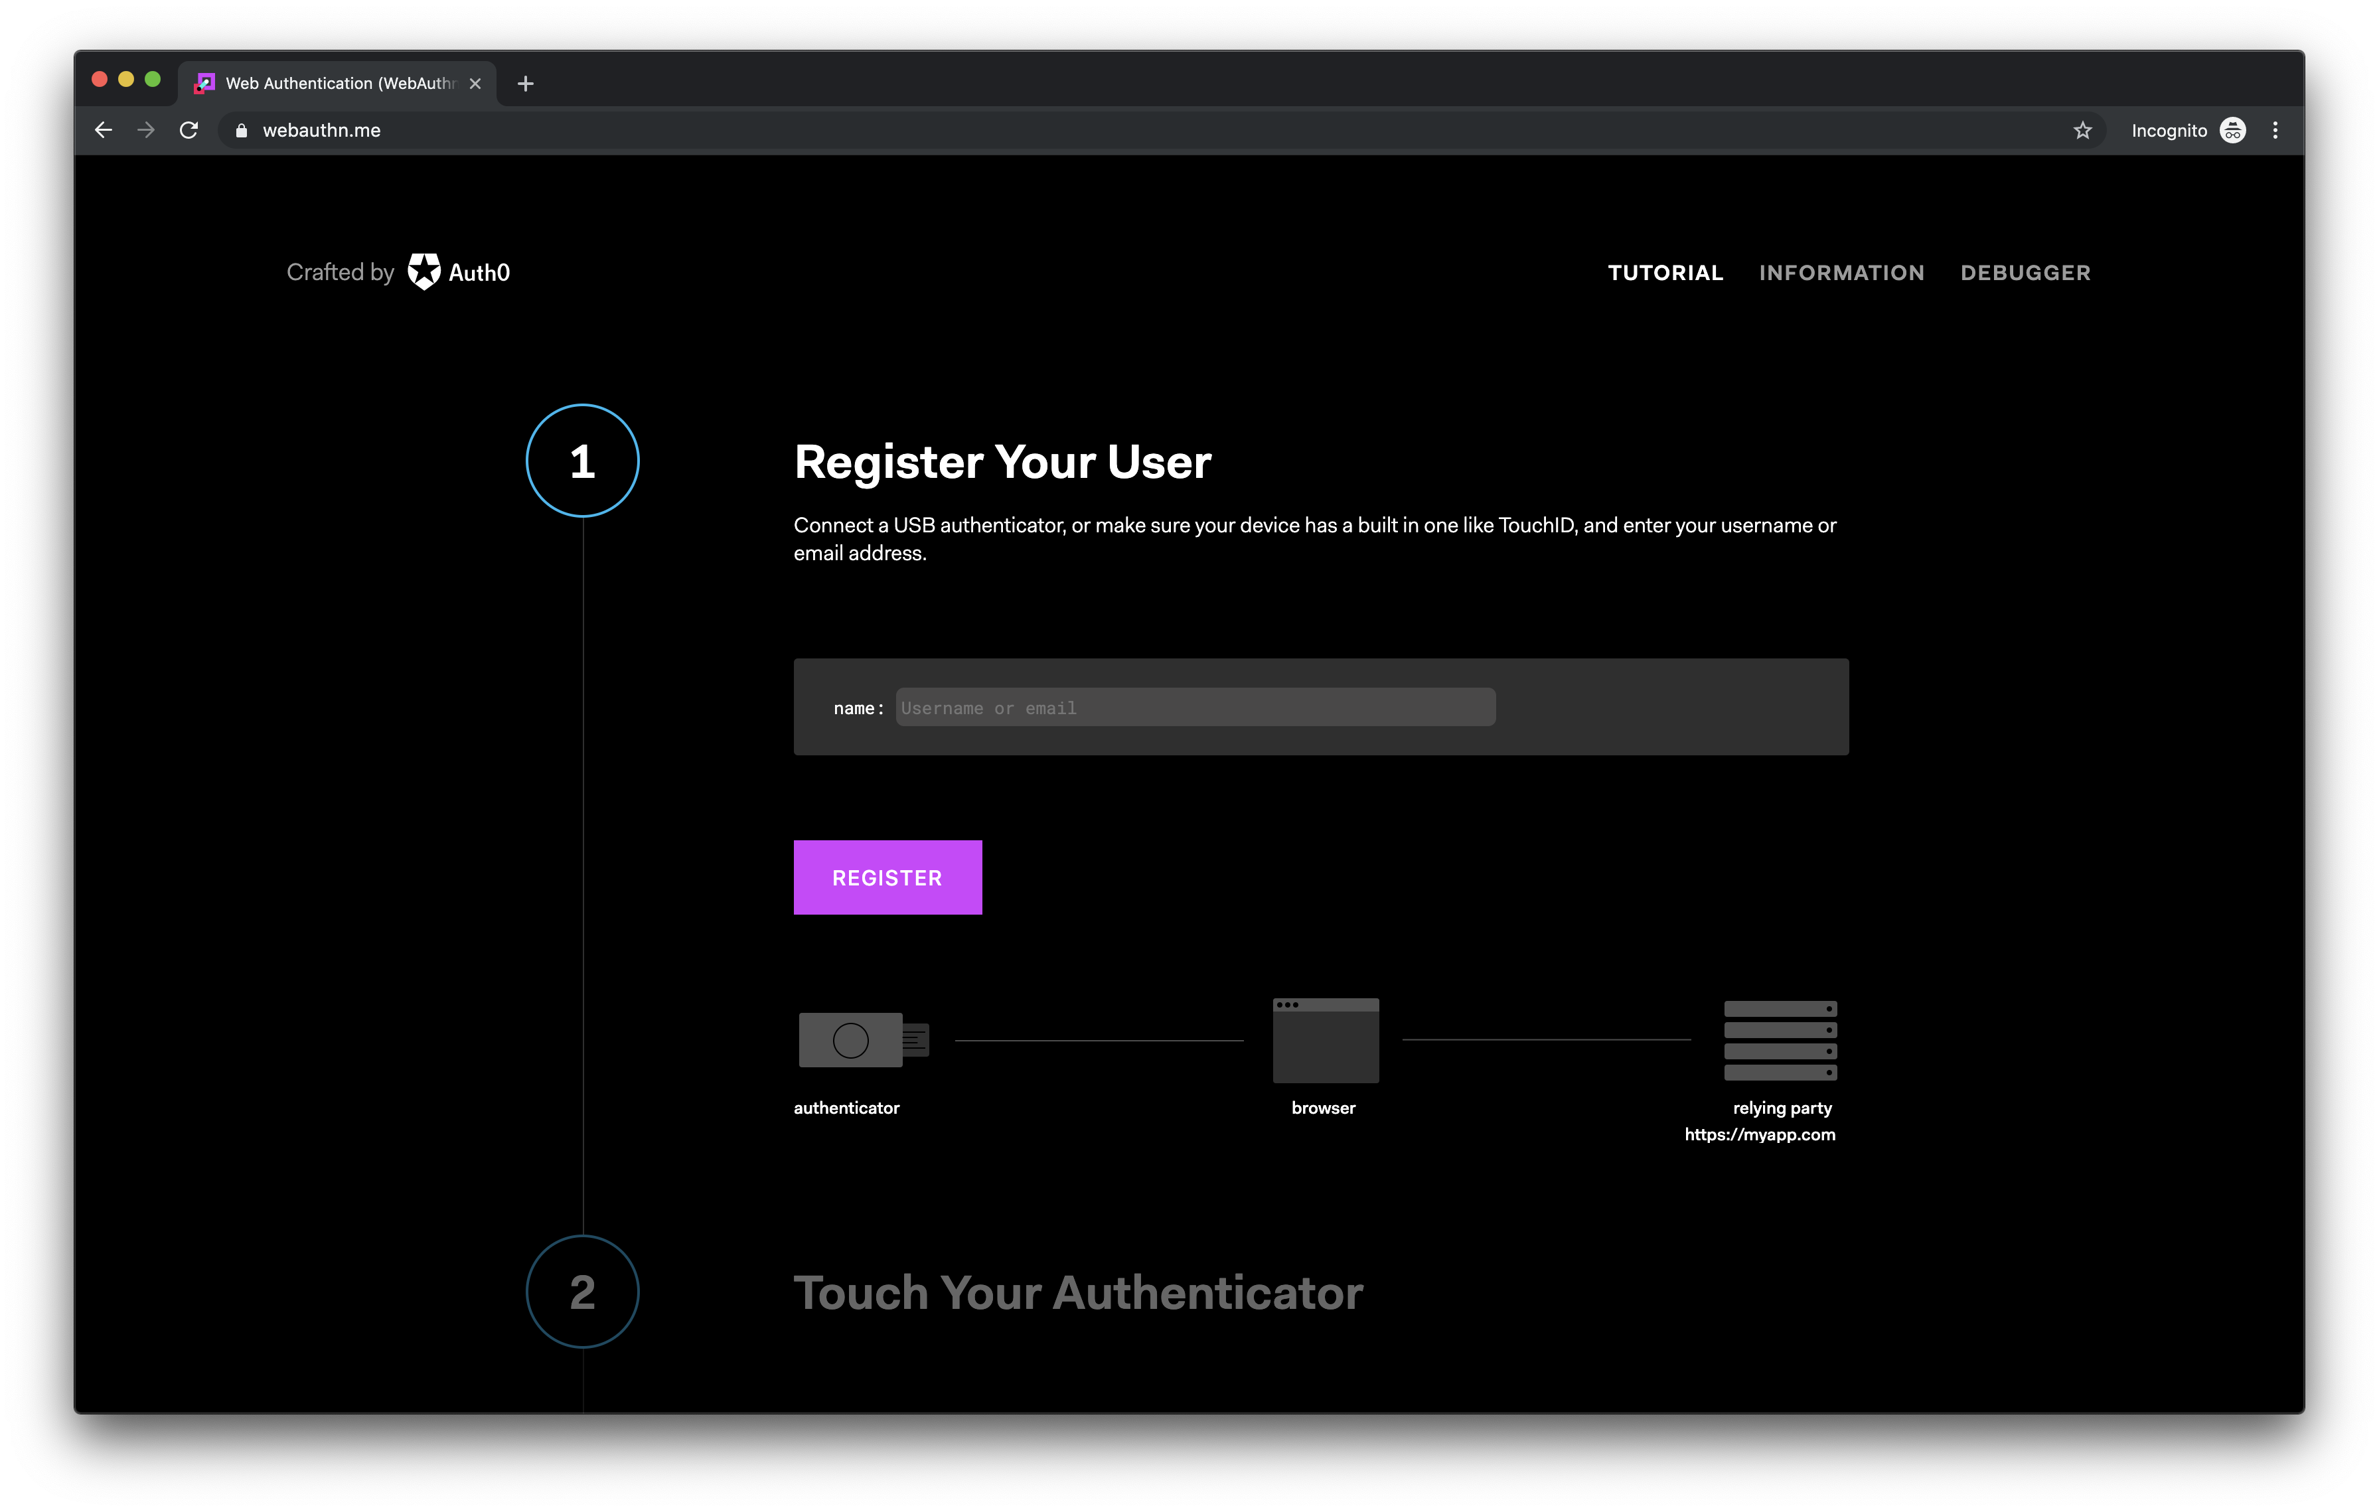
Task: Click the Auth0 shield logo
Action: [x=424, y=271]
